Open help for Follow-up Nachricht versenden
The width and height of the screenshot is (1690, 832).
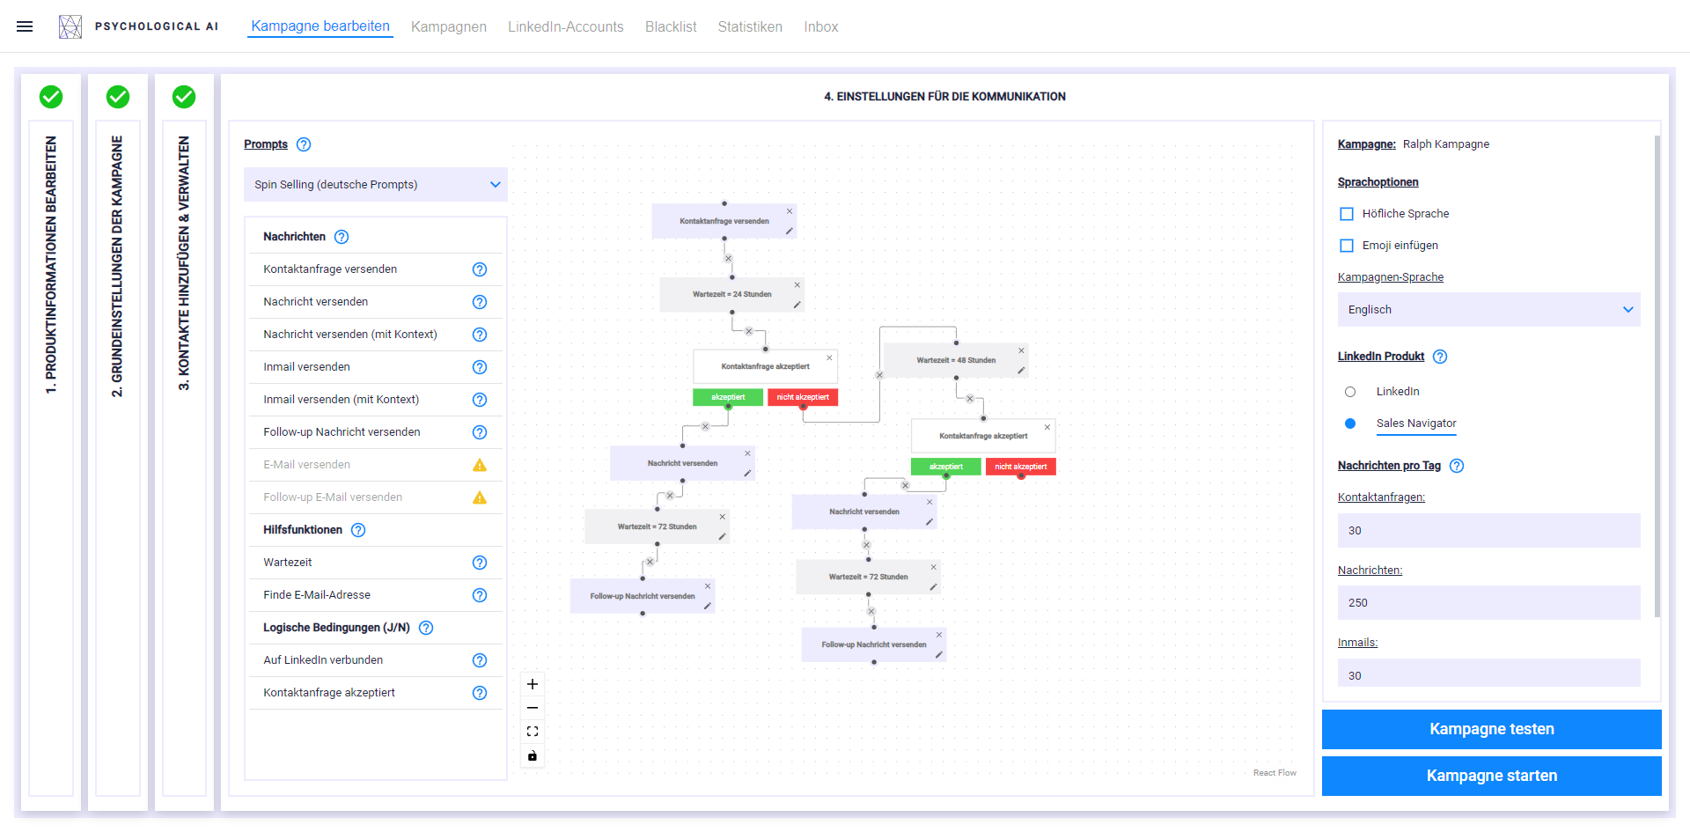tap(480, 432)
